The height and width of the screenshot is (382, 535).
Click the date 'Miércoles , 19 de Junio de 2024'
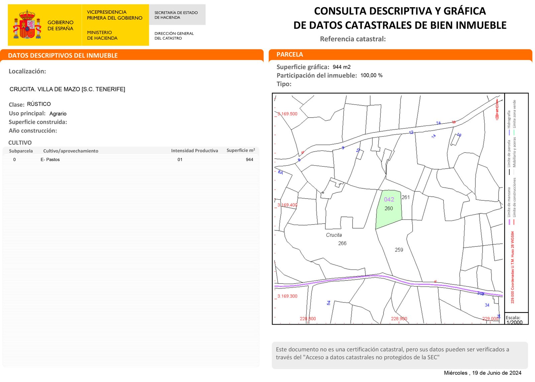(x=483, y=373)
